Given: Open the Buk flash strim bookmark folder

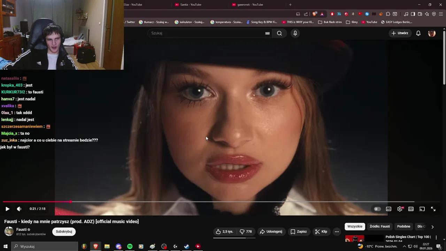Looking at the screenshot, I should [x=330, y=22].
